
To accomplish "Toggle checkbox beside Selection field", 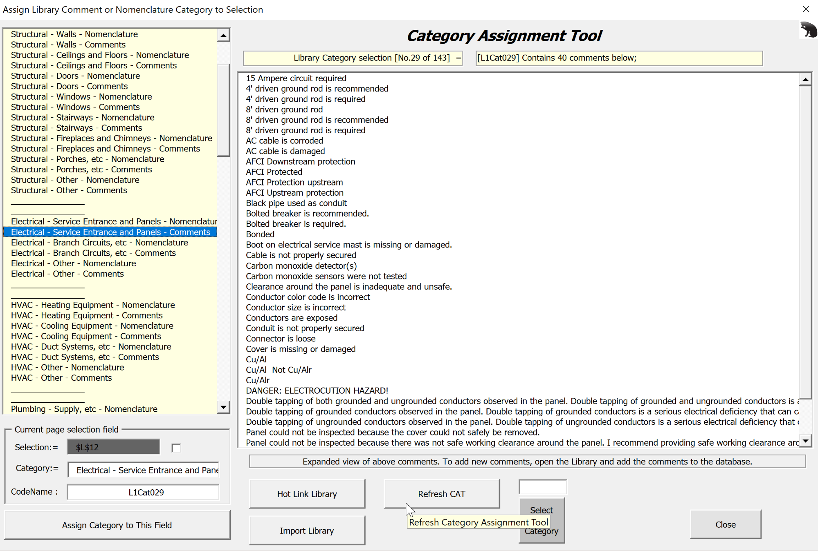I will [176, 448].
